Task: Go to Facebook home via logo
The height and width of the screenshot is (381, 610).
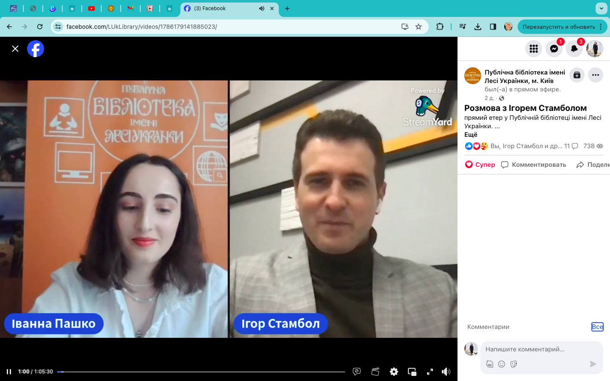Action: [36, 49]
